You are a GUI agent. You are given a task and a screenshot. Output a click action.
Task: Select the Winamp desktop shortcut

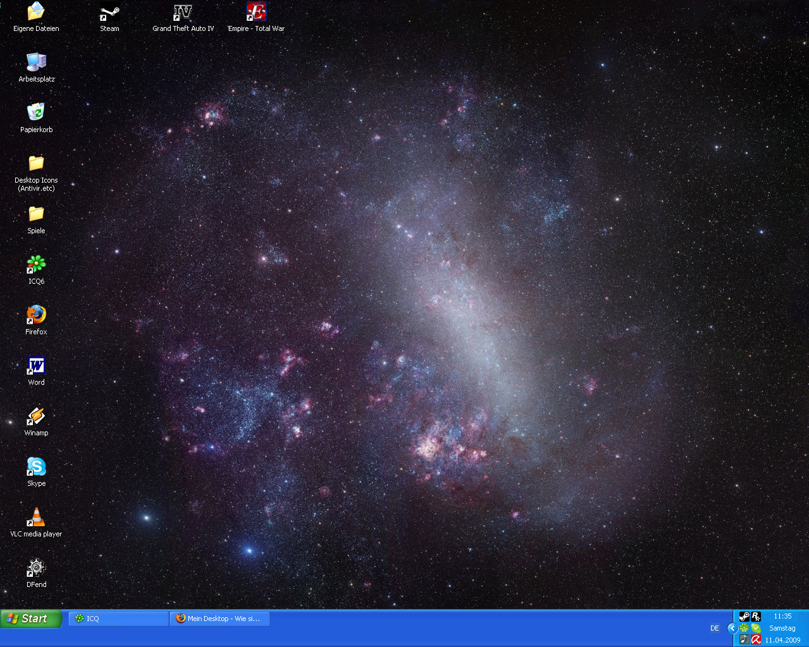coord(36,416)
